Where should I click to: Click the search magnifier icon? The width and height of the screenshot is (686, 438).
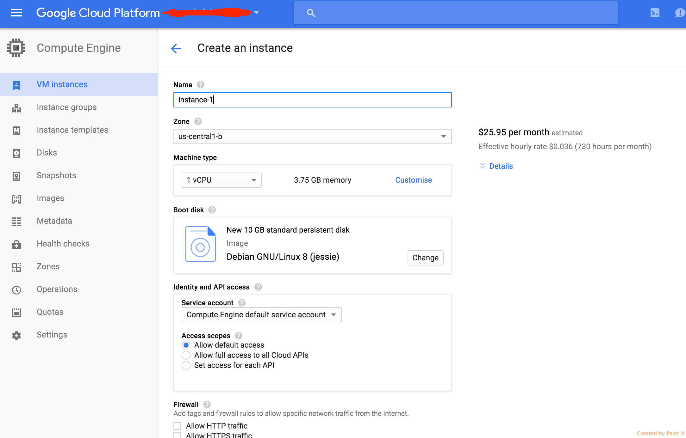[x=311, y=13]
